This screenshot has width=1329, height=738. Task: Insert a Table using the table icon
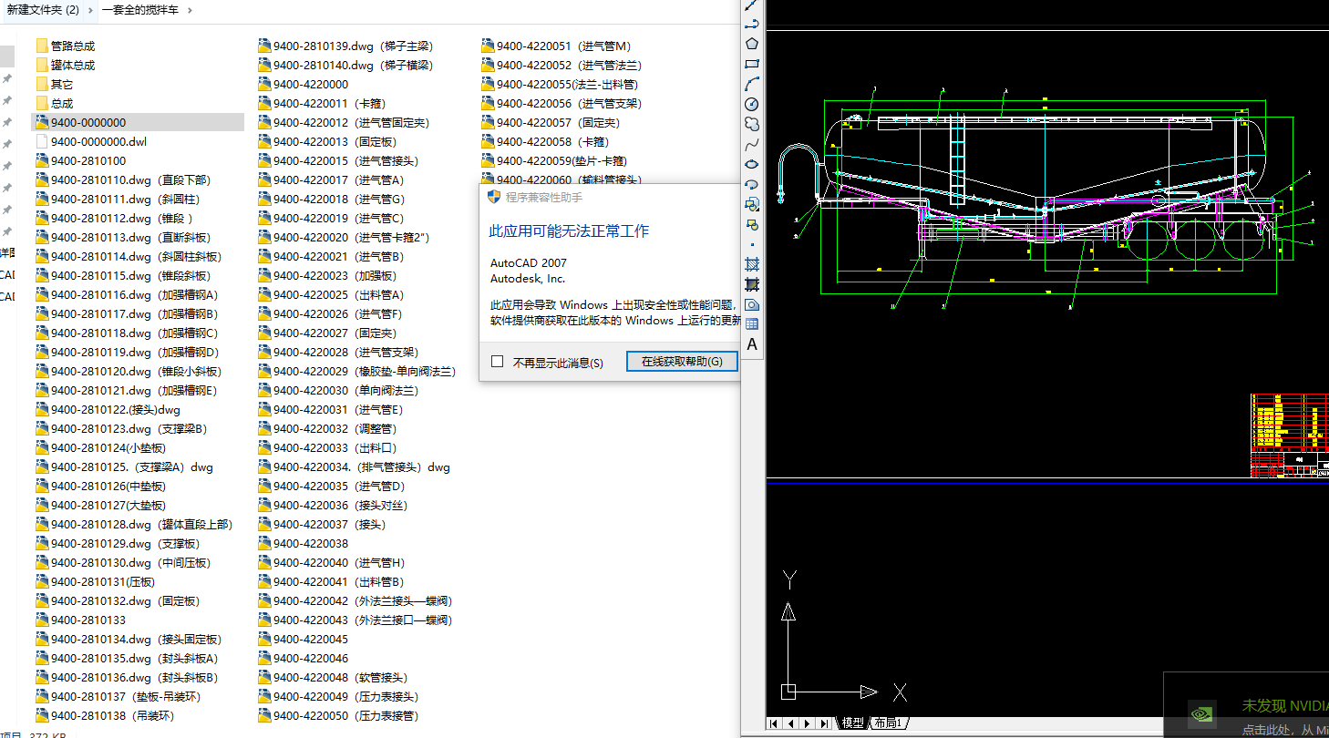[752, 324]
